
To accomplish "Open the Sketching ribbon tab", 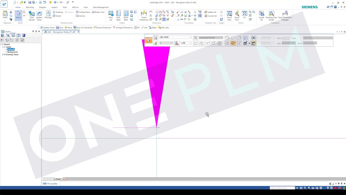I will point(30,7).
